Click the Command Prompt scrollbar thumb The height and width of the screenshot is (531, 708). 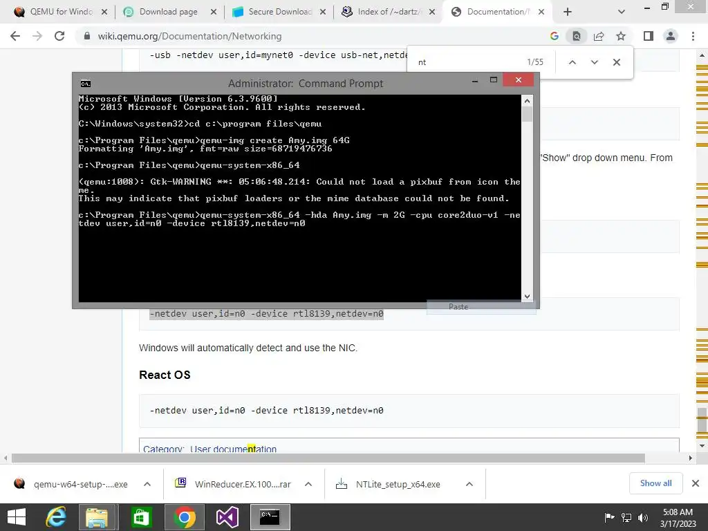click(527, 114)
